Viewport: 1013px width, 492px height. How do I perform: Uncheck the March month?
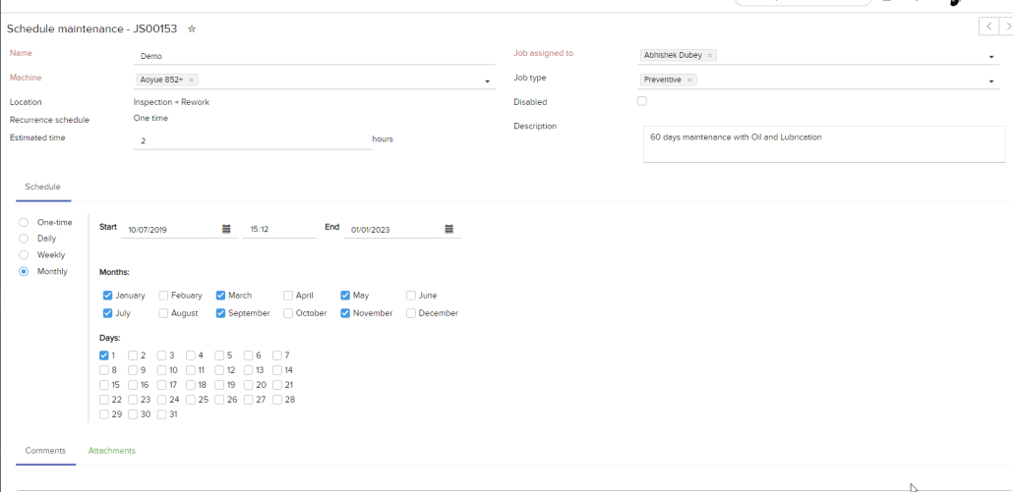point(220,296)
